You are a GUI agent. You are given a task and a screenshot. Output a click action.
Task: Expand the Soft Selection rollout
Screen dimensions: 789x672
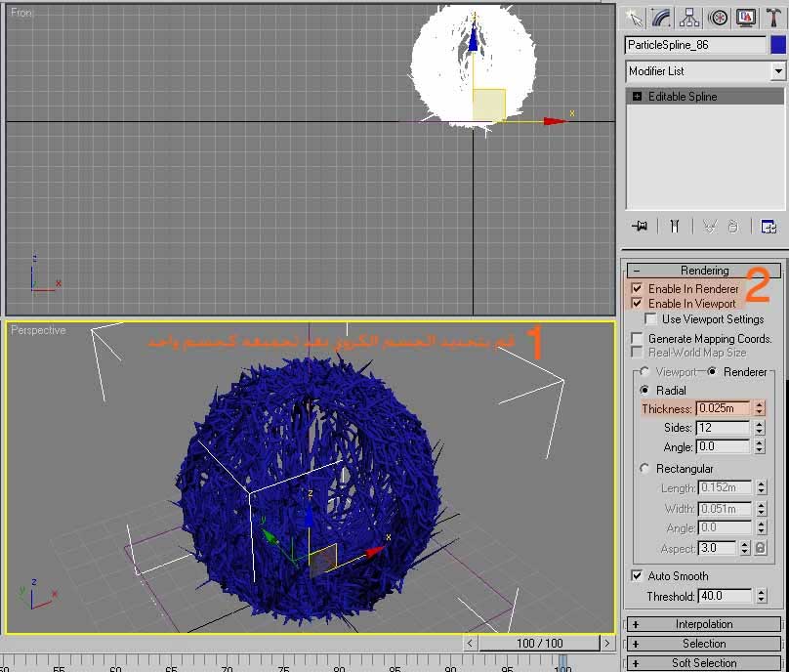tap(704, 663)
